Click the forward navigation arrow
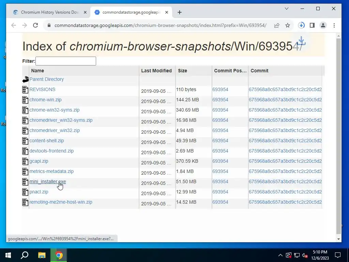349x262 pixels. pyautogui.click(x=25, y=25)
